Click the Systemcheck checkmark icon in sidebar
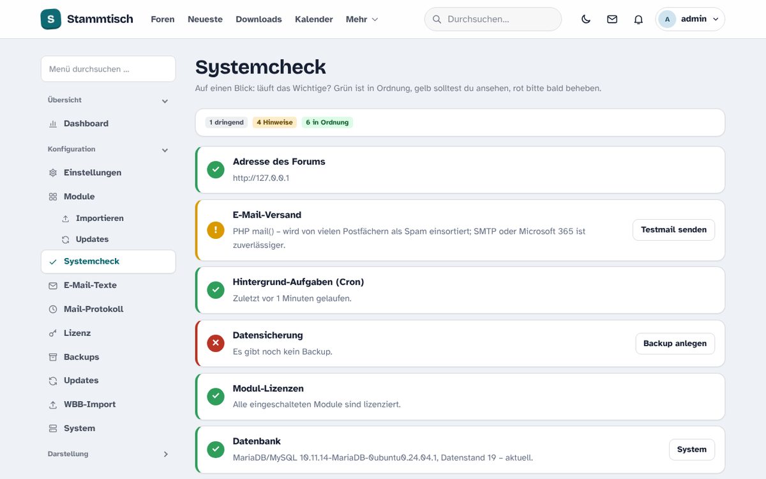The image size is (766, 479). pyautogui.click(x=53, y=262)
